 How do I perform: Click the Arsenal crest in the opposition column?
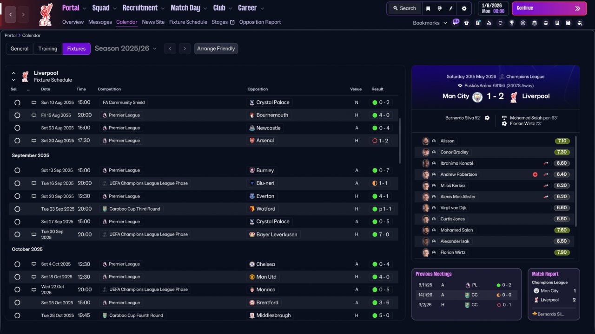pos(251,141)
